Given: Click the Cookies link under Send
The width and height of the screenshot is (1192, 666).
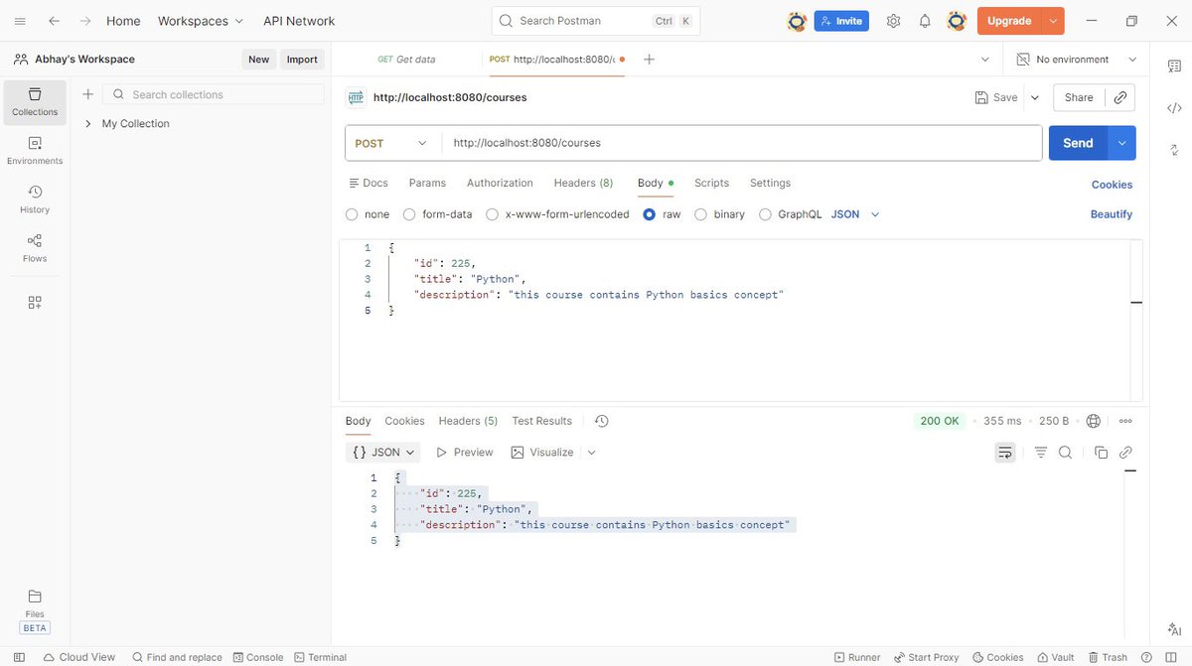Looking at the screenshot, I should coord(1112,185).
